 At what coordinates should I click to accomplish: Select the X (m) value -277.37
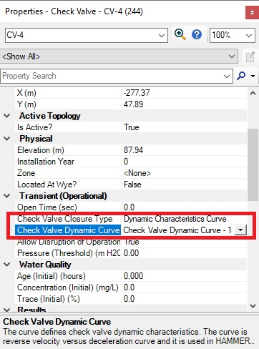pos(137,93)
